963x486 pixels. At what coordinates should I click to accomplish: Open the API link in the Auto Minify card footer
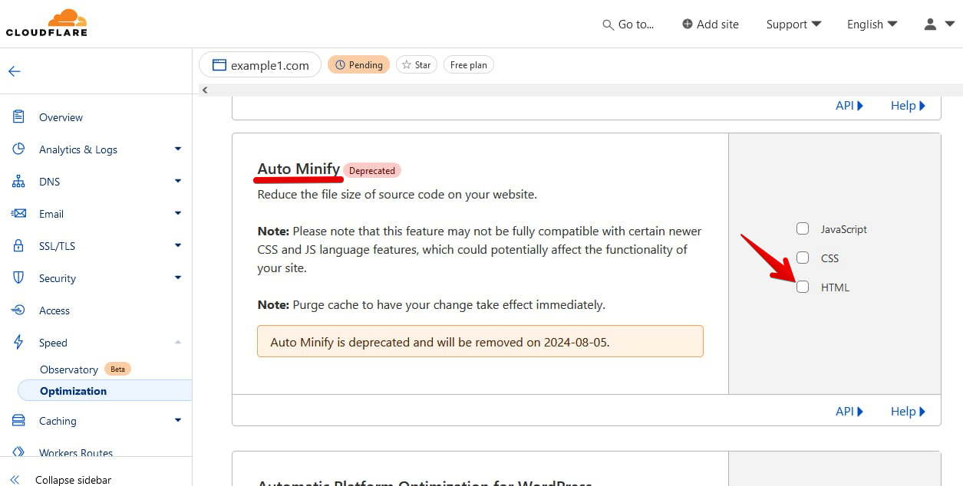coord(849,412)
